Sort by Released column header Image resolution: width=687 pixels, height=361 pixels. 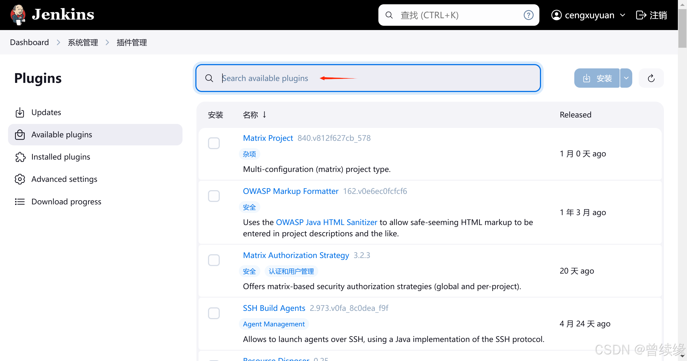click(575, 115)
